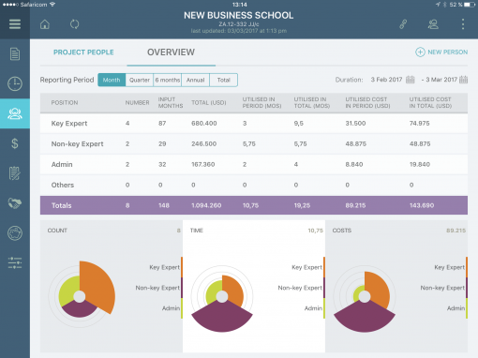Switch to Project People tab

click(83, 52)
